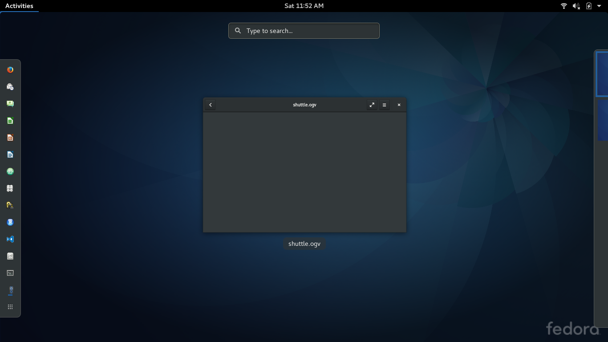
Task: Click the back arrow in shuttle.ogv window
Action: 211,105
